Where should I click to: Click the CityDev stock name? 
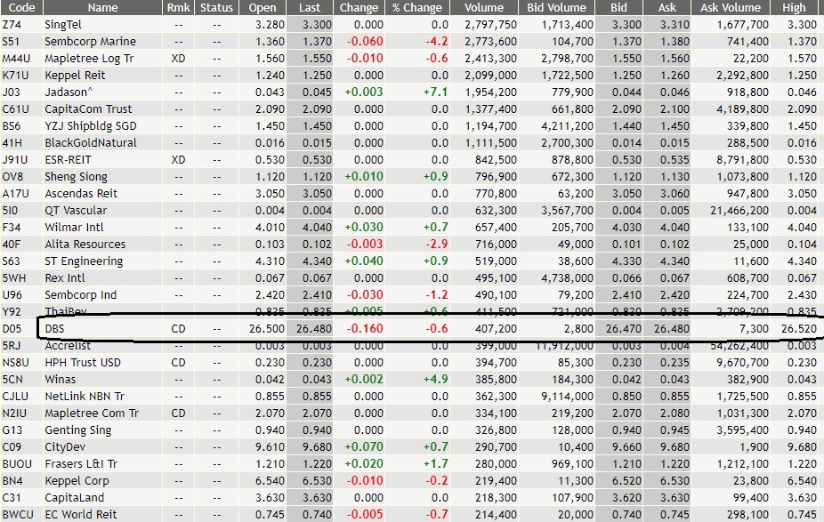click(x=65, y=447)
